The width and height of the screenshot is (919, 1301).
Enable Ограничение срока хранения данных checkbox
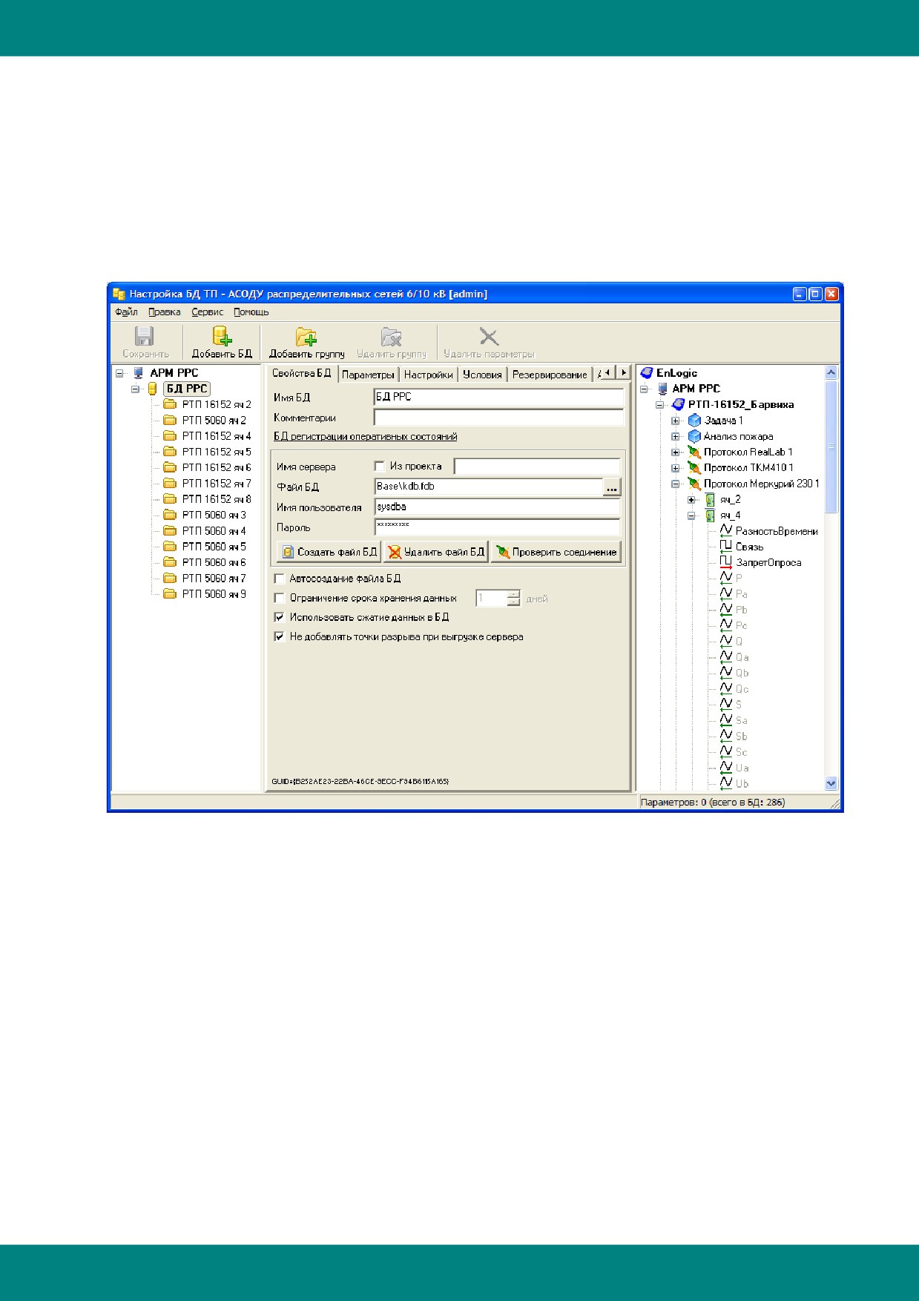tap(280, 598)
